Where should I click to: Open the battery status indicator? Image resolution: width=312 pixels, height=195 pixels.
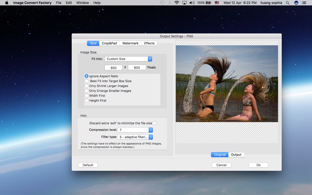coord(204,3)
